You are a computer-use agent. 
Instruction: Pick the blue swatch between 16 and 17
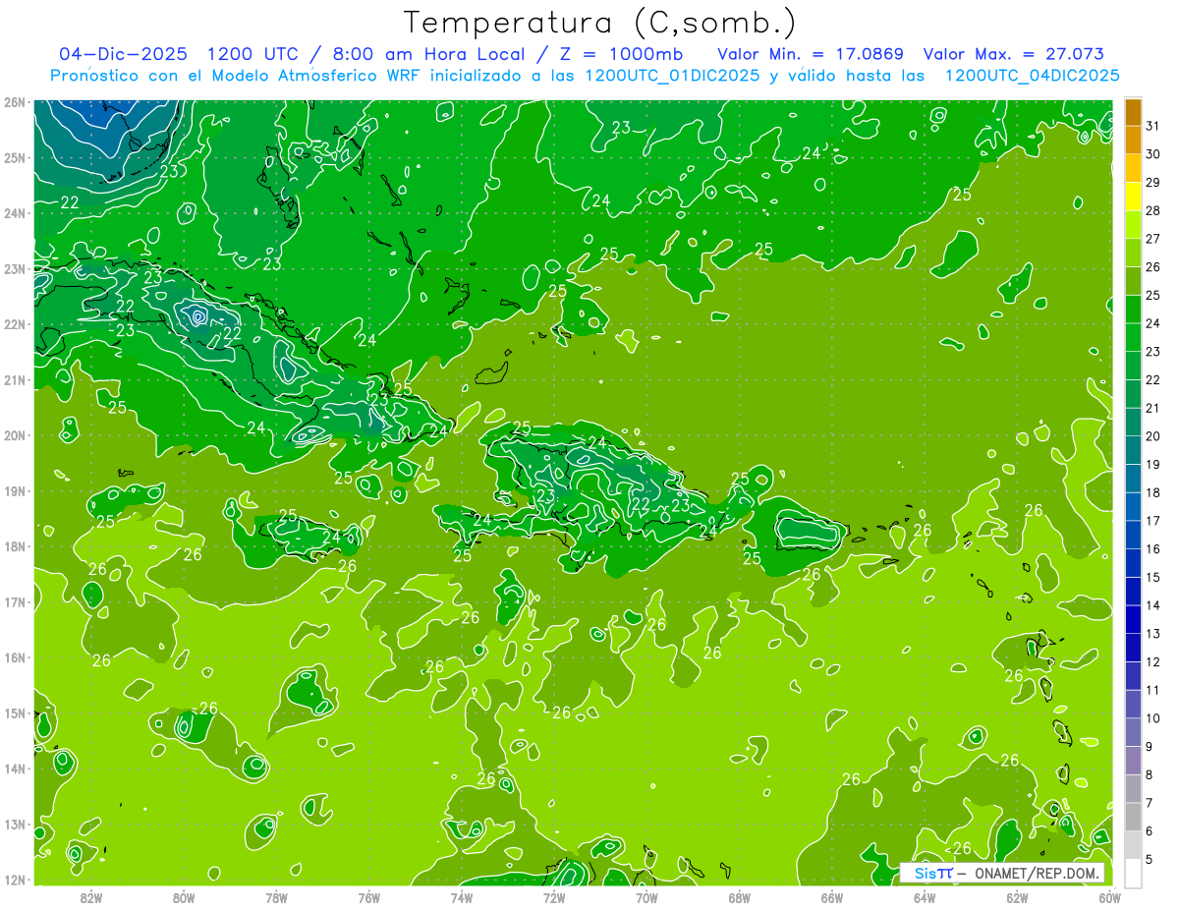click(1133, 535)
